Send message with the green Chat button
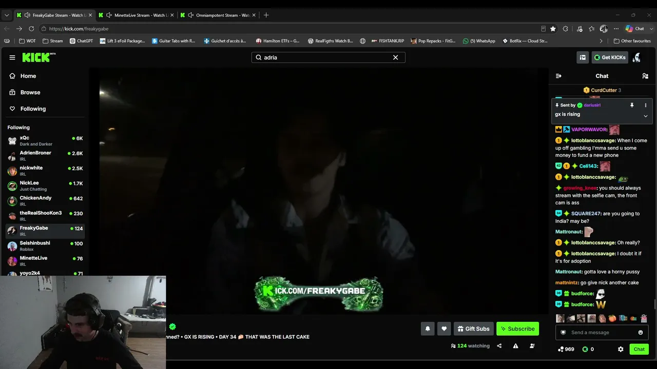 pos(639,349)
